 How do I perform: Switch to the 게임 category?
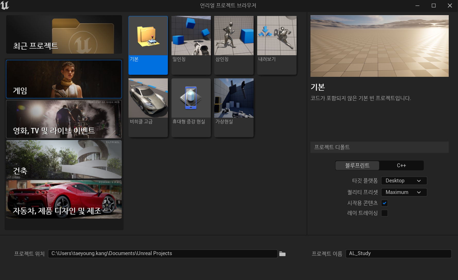(x=64, y=79)
